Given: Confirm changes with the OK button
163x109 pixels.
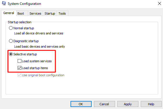Looking at the screenshot, I should click(x=81, y=104).
